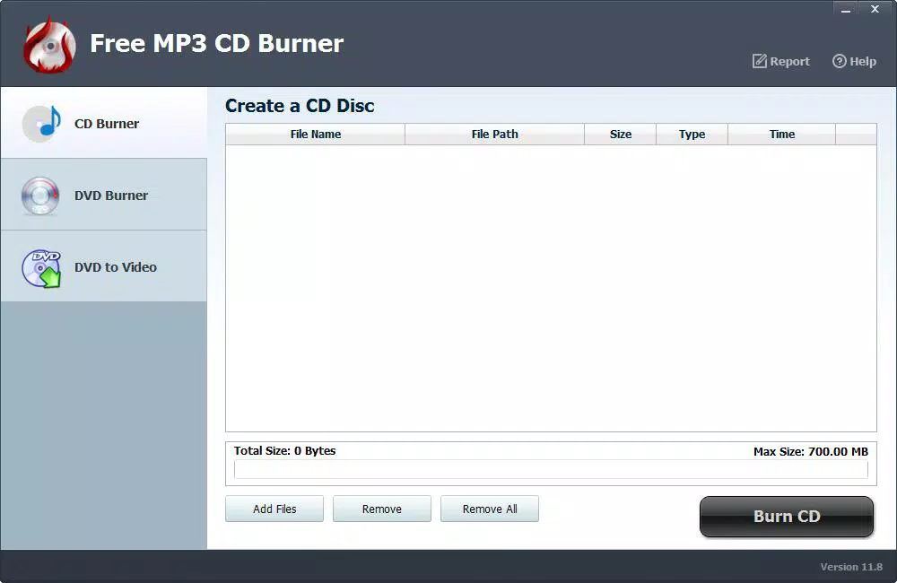Viewport: 897px width, 583px height.
Task: Click the Help question mark icon
Action: [840, 61]
